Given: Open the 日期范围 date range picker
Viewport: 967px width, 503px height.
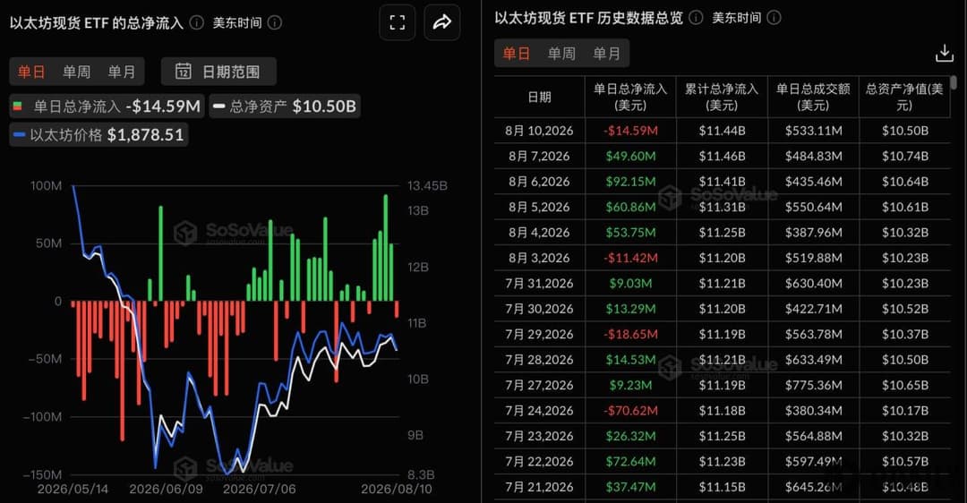Looking at the screenshot, I should (218, 72).
